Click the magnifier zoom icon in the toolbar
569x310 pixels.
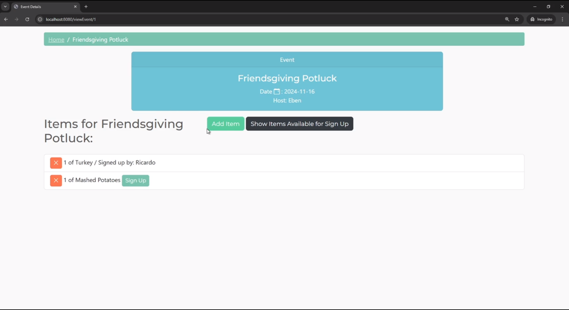pos(507,19)
